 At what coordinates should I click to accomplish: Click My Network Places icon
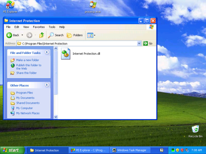(13, 113)
